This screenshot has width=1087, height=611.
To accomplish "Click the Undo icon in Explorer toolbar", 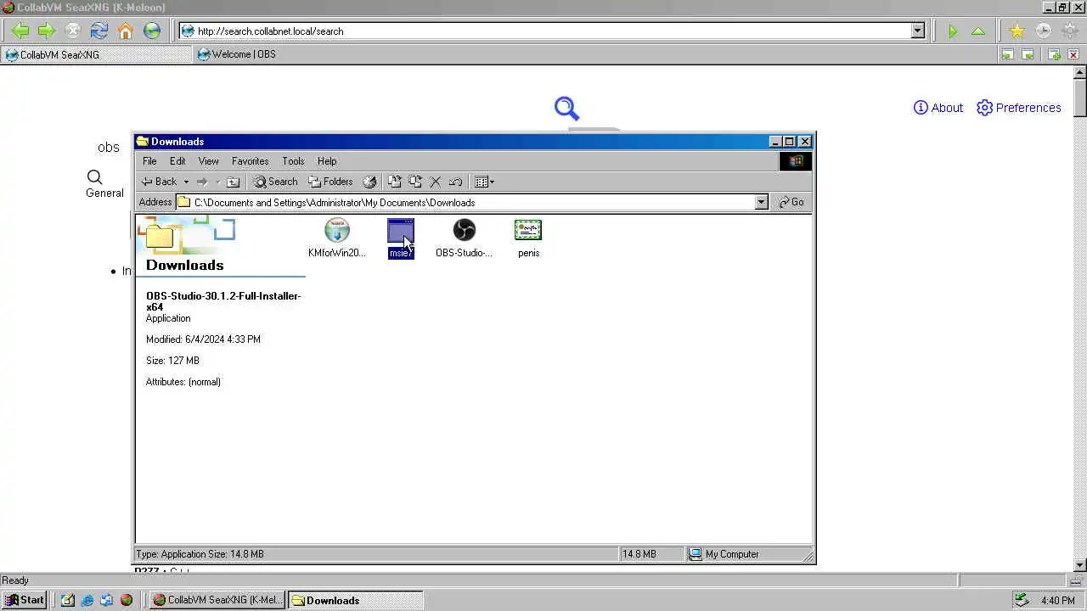I will 456,182.
